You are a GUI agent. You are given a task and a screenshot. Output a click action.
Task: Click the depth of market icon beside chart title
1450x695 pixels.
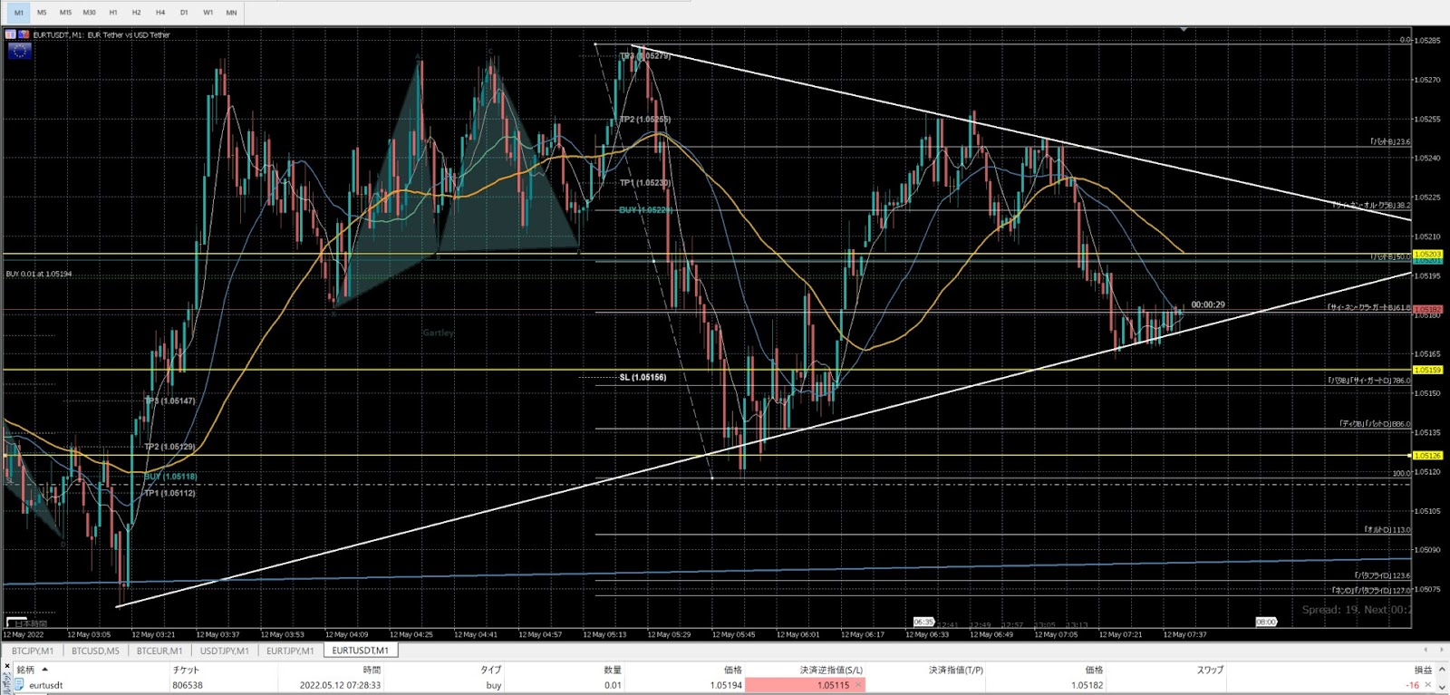[24, 34]
